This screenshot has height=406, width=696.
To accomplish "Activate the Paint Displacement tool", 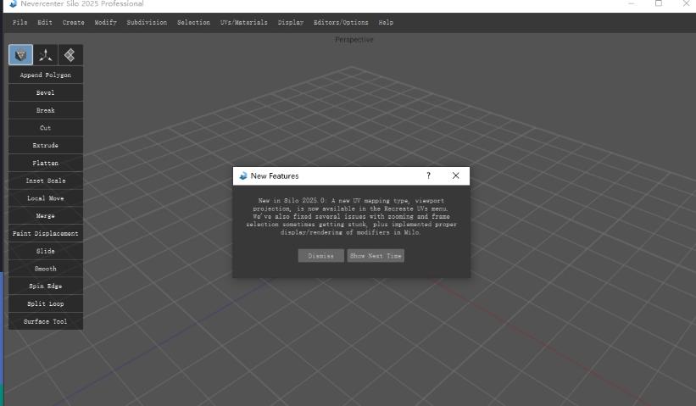I will click(46, 233).
